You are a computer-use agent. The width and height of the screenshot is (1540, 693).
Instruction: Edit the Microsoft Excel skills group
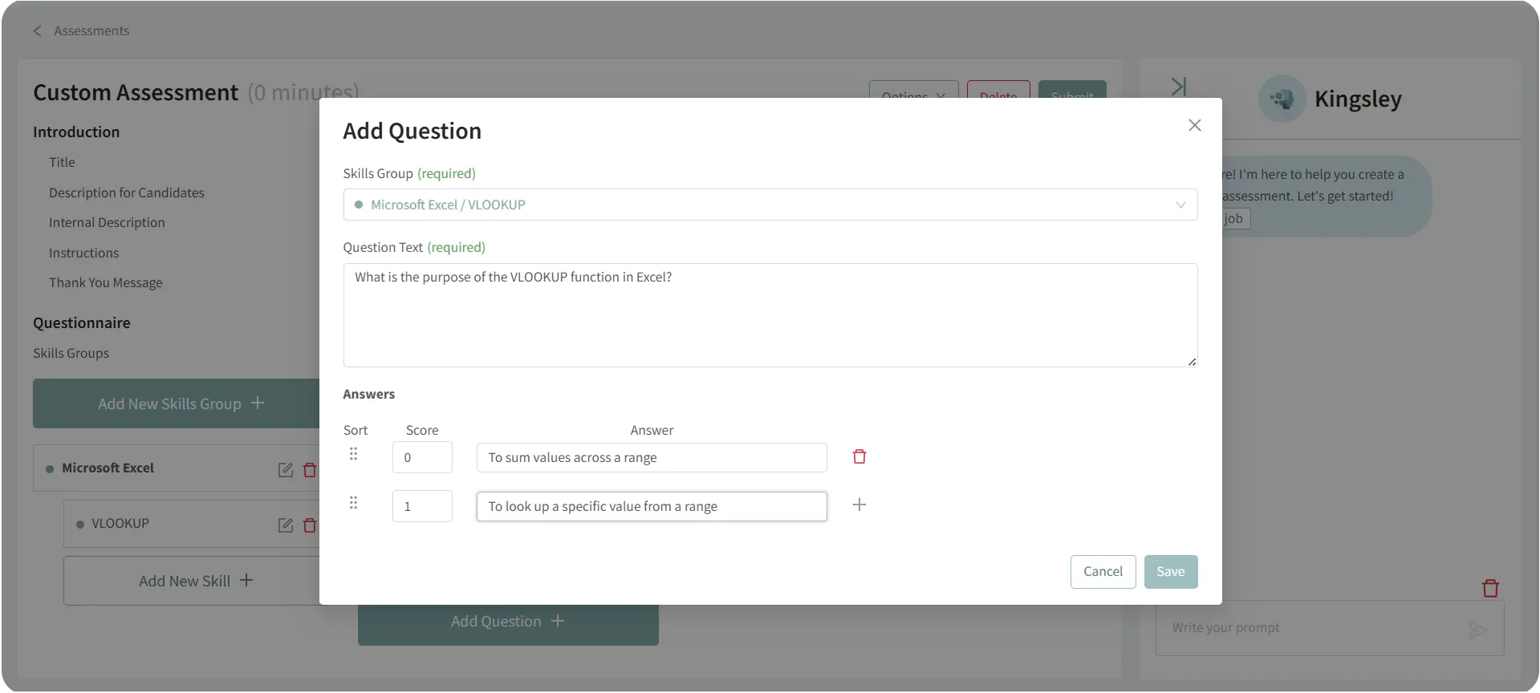point(285,470)
